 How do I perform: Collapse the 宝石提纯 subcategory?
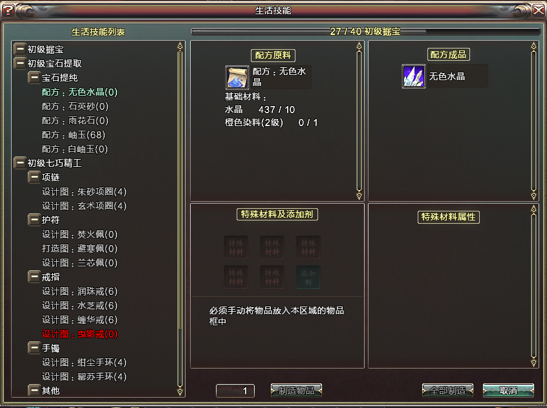point(34,78)
